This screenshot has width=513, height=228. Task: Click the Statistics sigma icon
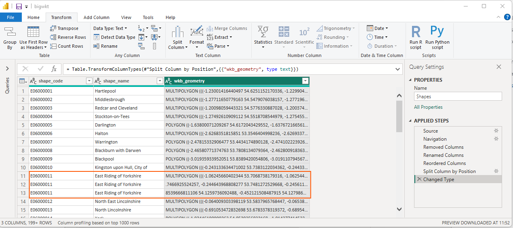pyautogui.click(x=263, y=32)
